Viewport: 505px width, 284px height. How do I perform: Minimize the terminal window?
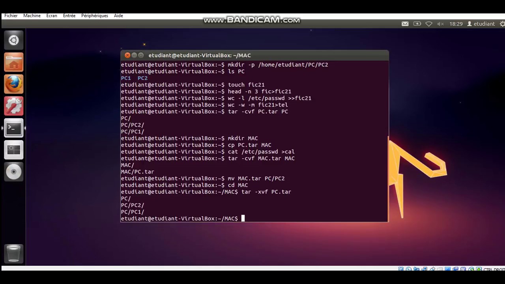click(x=134, y=55)
